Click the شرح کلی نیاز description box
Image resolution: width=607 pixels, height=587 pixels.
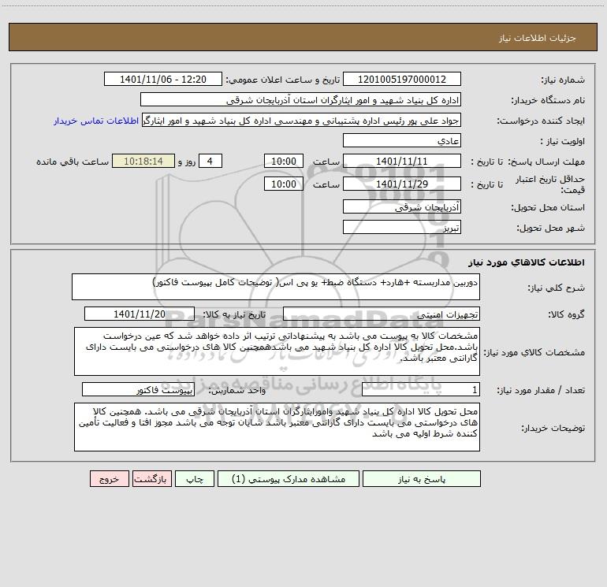276,287
